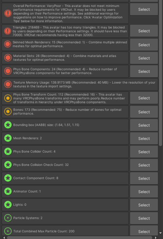Click the red error icon beside Overall Performance
163x239 pixels.
coord(8,13)
